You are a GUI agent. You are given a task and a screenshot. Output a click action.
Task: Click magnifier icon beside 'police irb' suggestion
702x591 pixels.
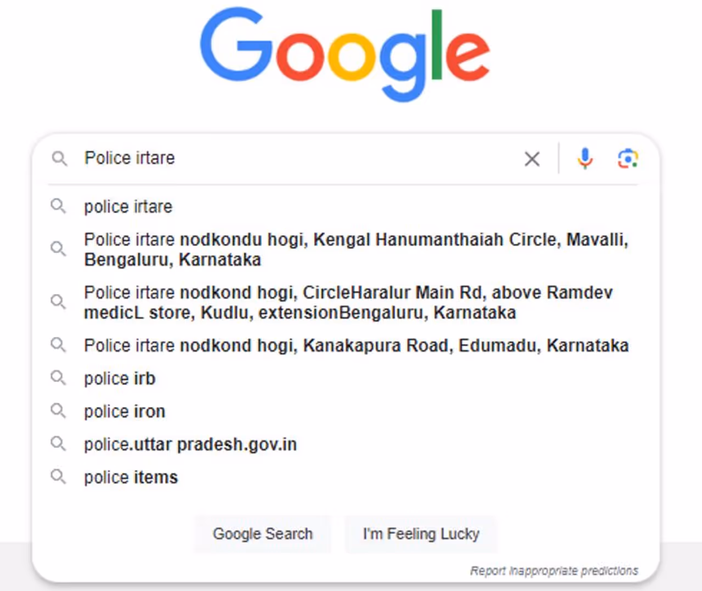[x=58, y=378]
